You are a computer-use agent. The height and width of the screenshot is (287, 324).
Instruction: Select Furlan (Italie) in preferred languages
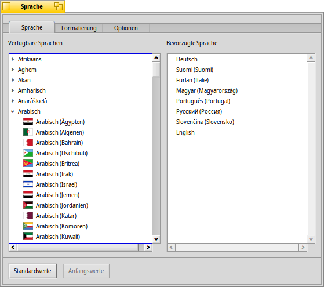[x=192, y=80]
